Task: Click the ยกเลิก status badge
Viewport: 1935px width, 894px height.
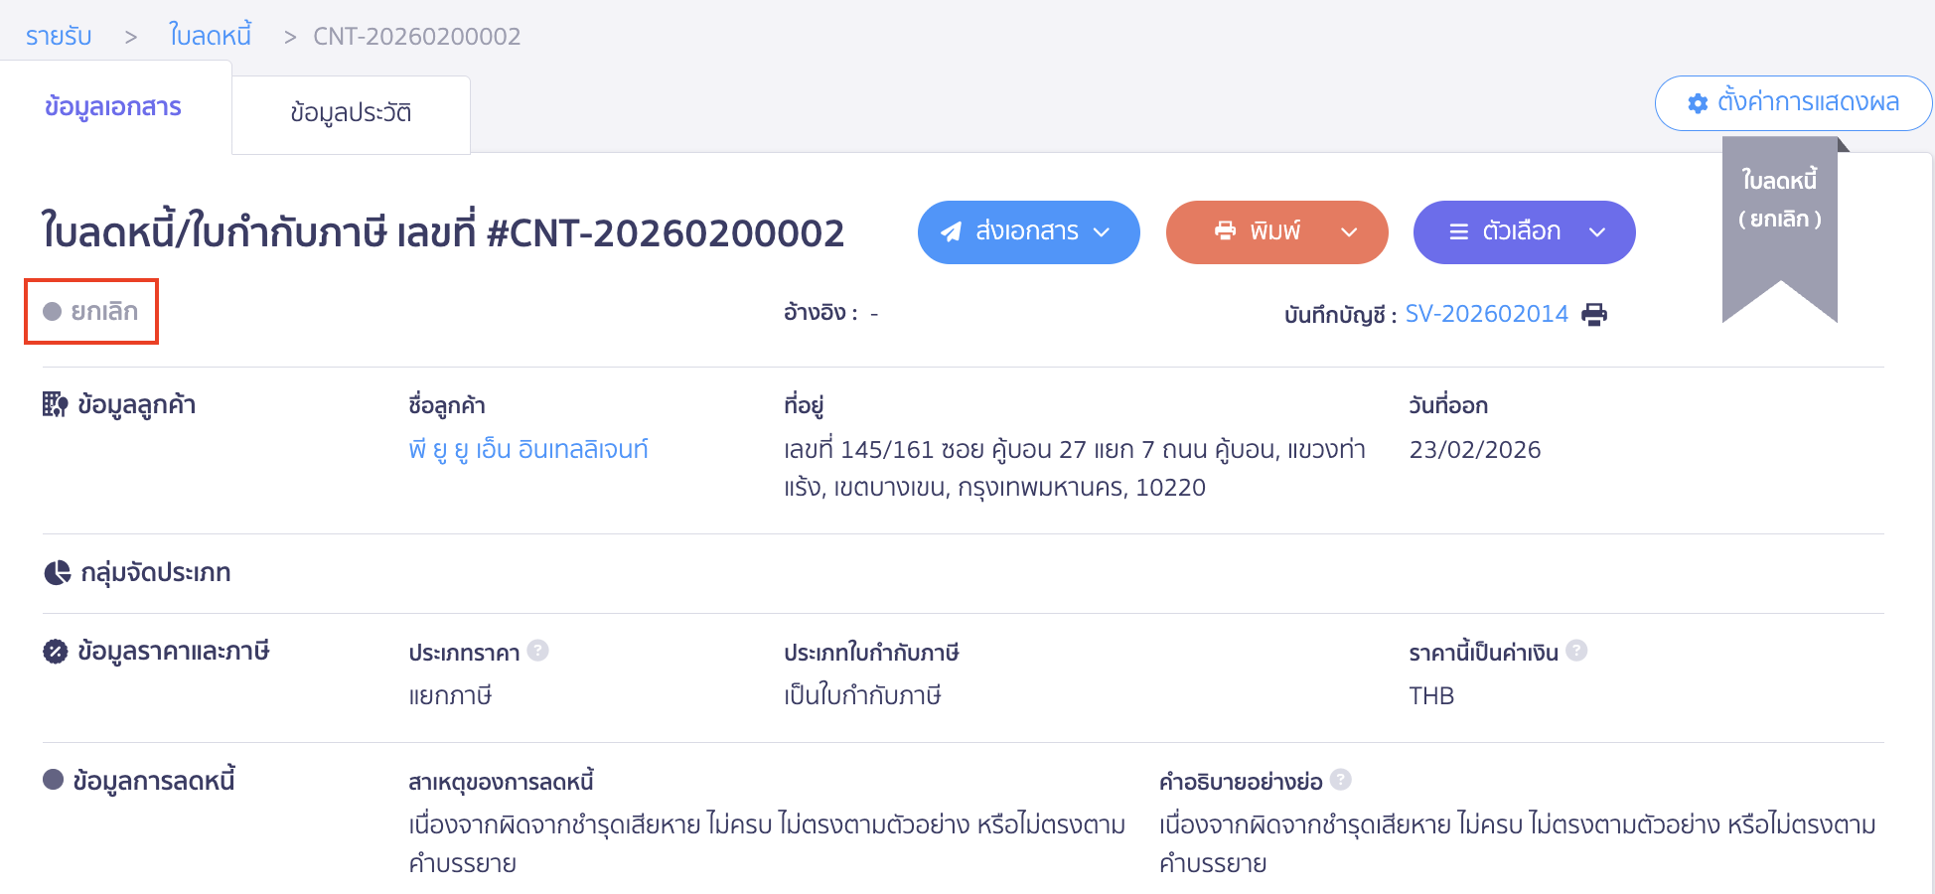Action: (x=90, y=311)
